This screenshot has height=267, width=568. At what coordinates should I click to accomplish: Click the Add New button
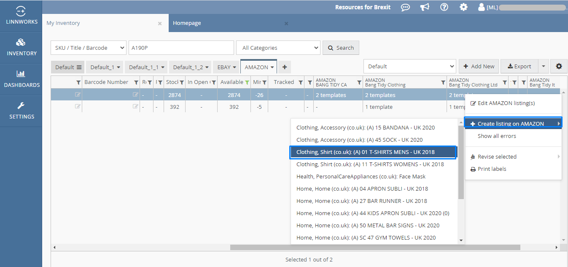point(479,66)
